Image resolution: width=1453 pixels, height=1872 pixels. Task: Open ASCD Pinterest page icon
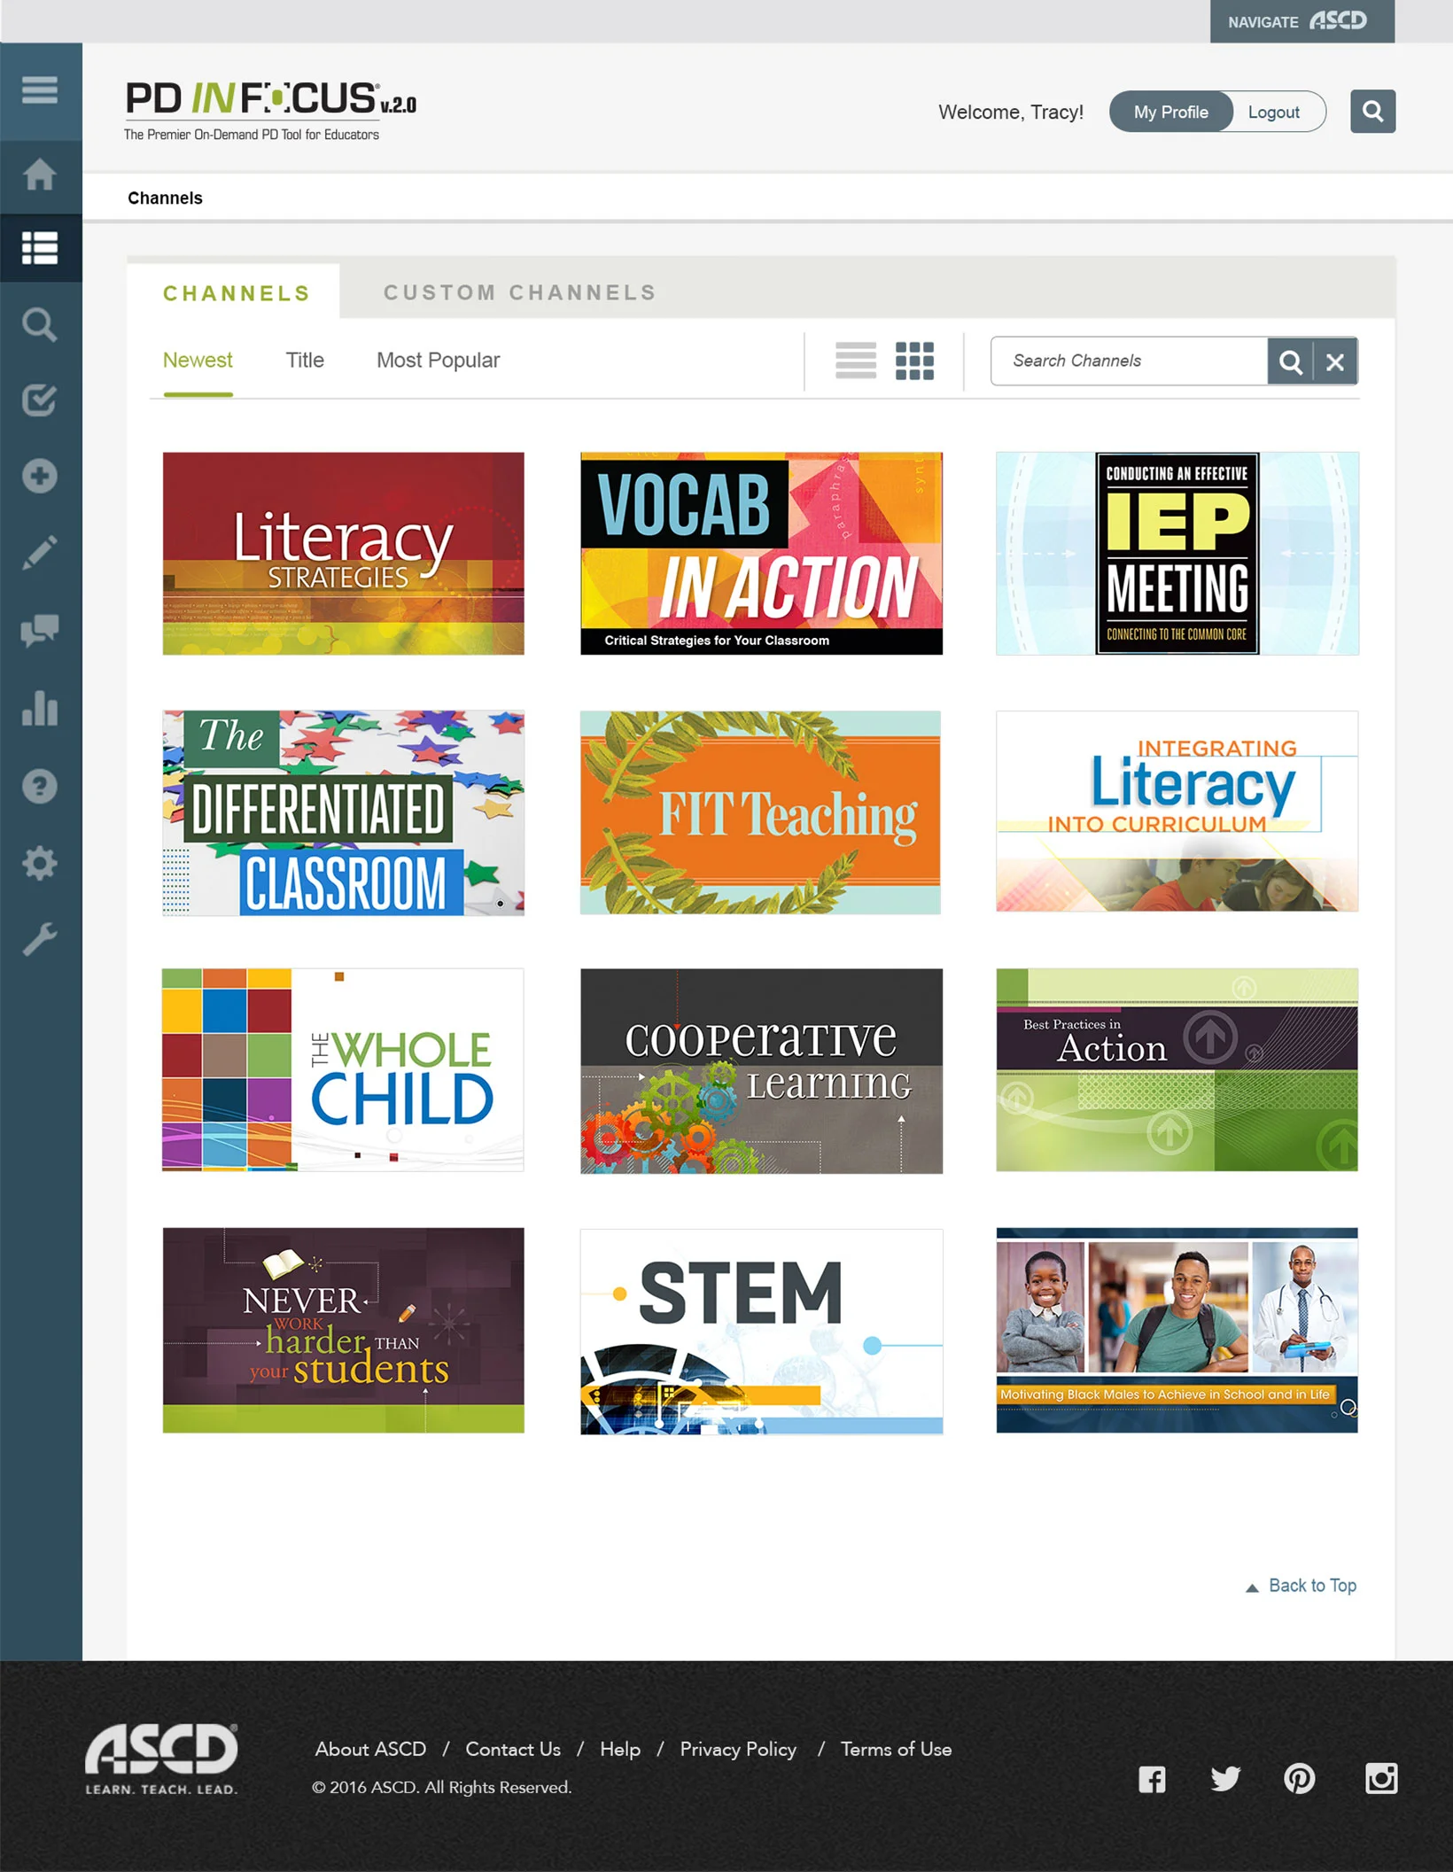click(1299, 1778)
